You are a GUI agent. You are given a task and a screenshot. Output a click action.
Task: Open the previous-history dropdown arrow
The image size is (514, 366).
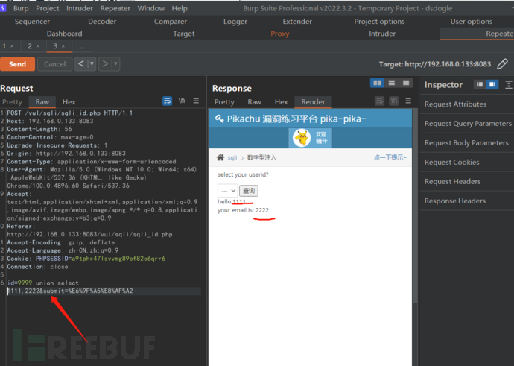pos(92,63)
